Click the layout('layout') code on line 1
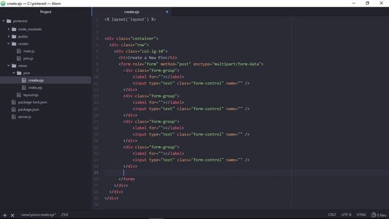389x219 pixels. coord(130,19)
